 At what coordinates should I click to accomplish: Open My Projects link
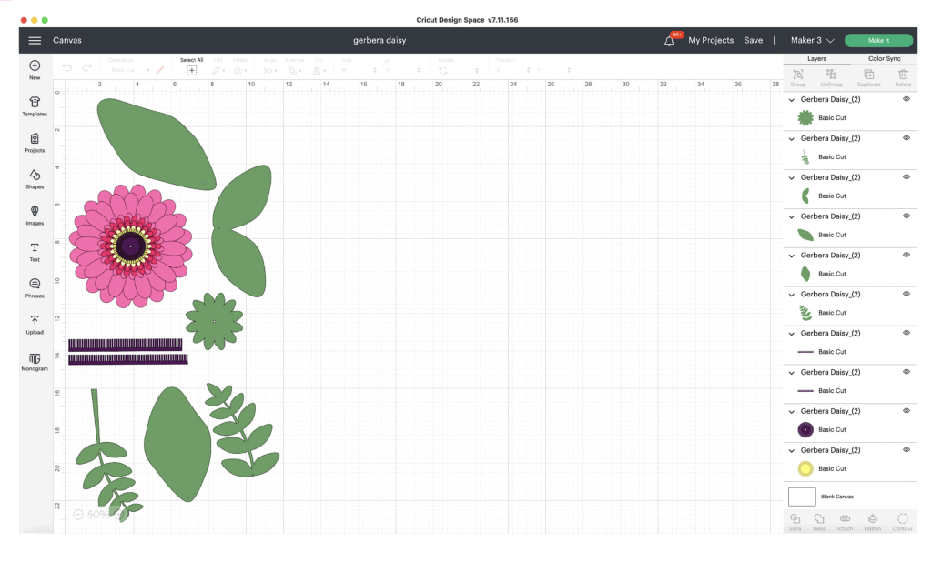click(x=711, y=40)
